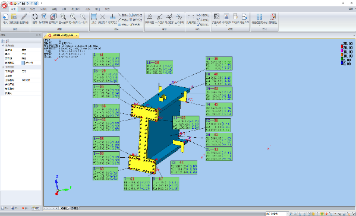Click the save floppy-disk icon in title bar

pyautogui.click(x=23, y=3)
